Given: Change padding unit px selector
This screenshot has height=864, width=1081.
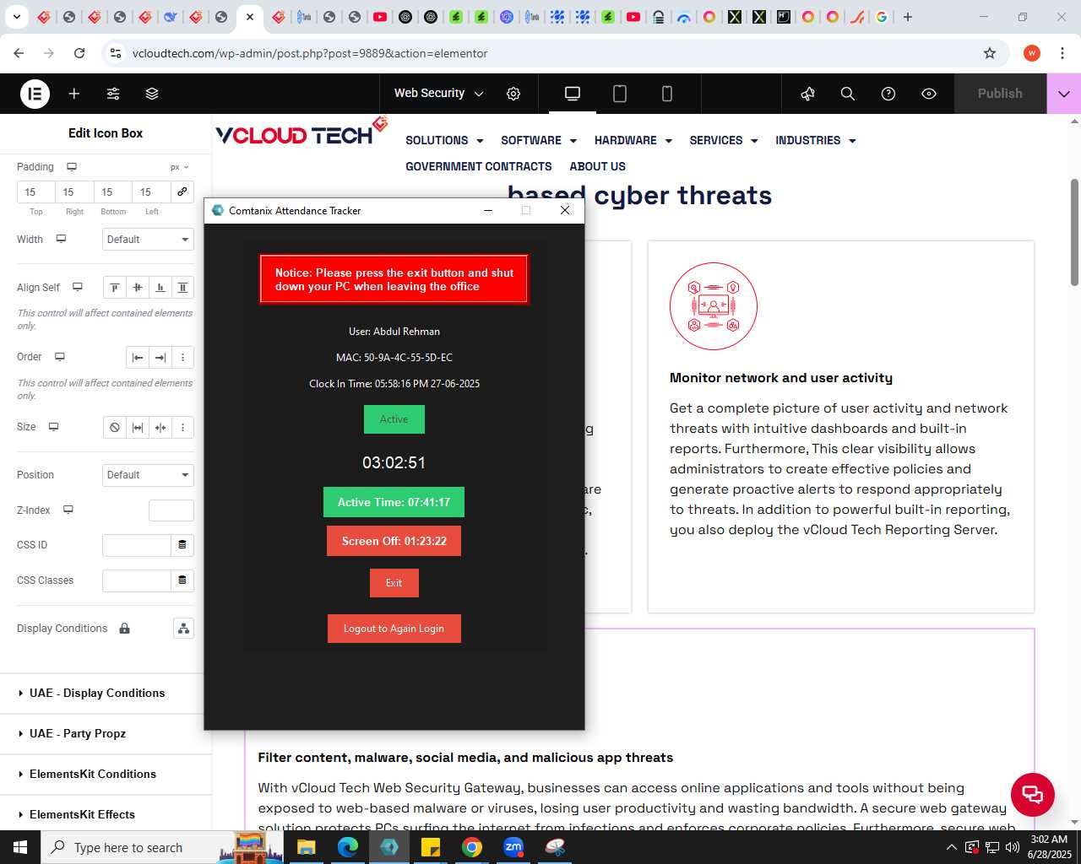Looking at the screenshot, I should [x=179, y=167].
